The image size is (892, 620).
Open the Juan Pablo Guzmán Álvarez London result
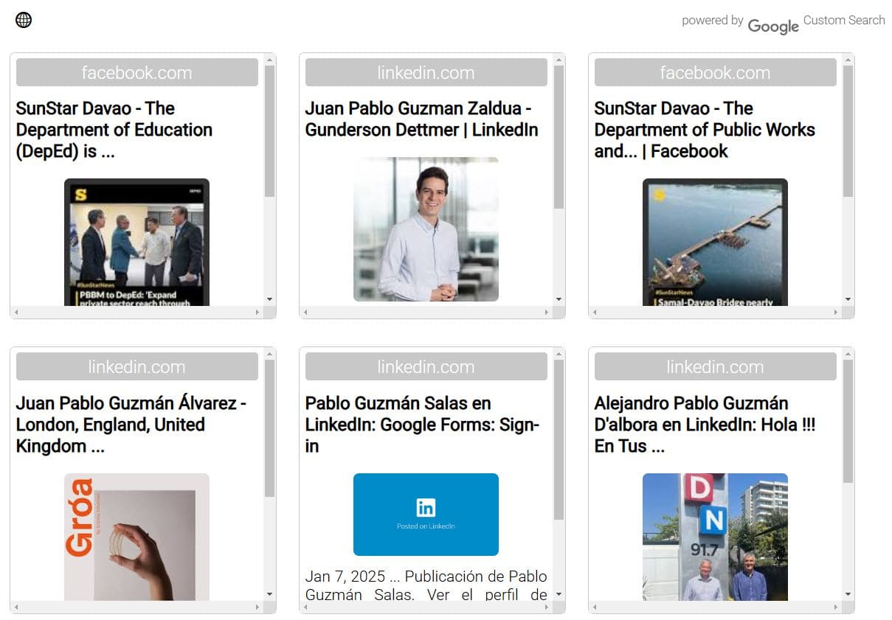(131, 425)
